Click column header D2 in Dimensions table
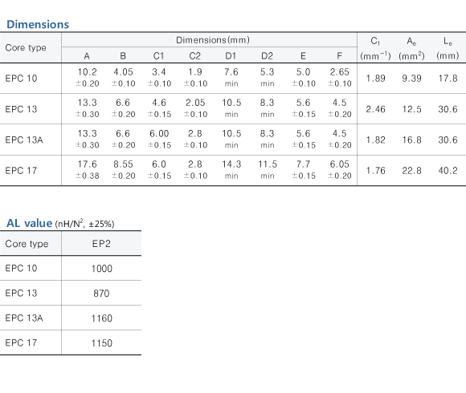466x393 pixels. coord(267,56)
